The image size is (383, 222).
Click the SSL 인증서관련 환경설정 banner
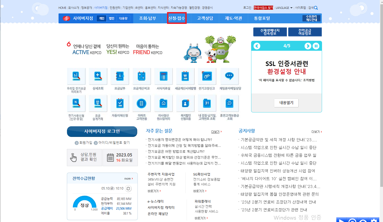pyautogui.click(x=287, y=72)
